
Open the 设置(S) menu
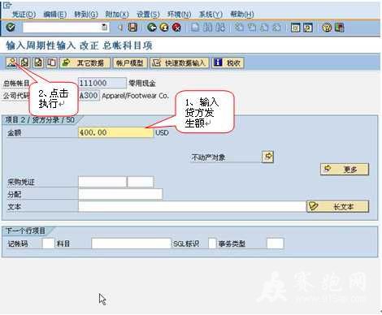[x=148, y=14]
